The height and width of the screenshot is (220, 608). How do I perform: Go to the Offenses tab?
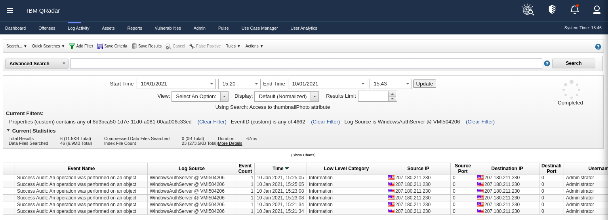click(x=47, y=28)
